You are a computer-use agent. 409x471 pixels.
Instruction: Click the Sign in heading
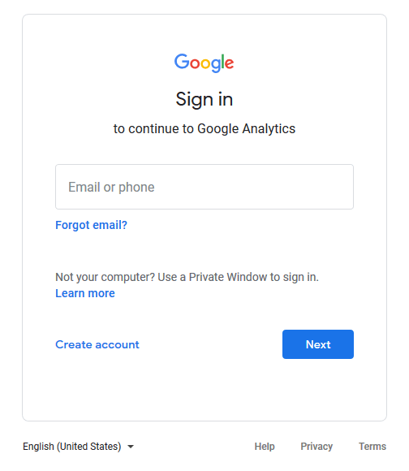click(x=204, y=99)
